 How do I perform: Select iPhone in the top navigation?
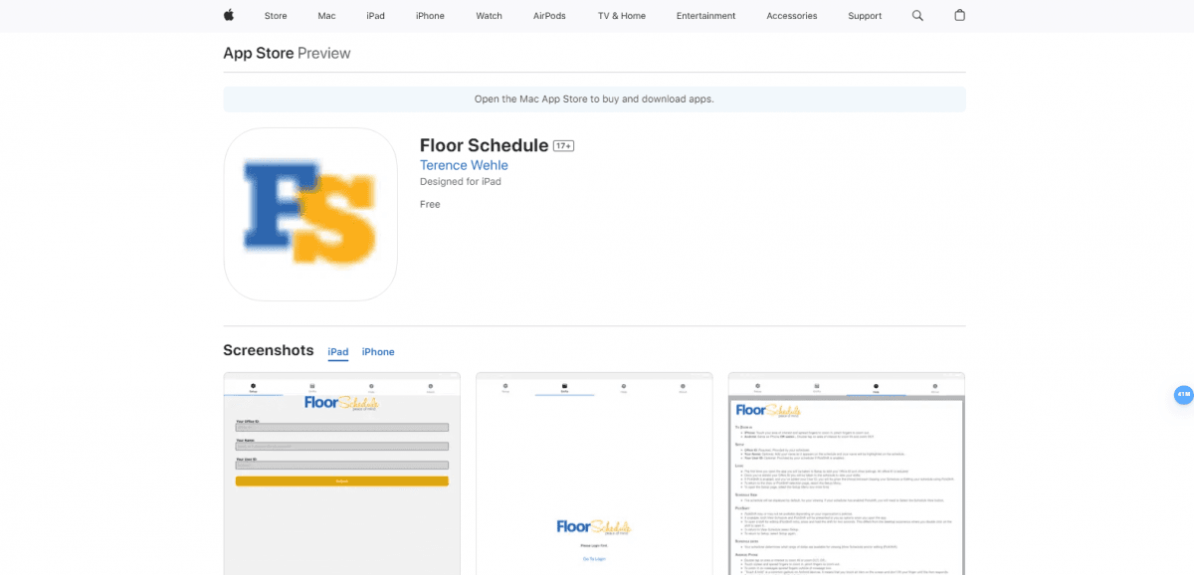430,16
